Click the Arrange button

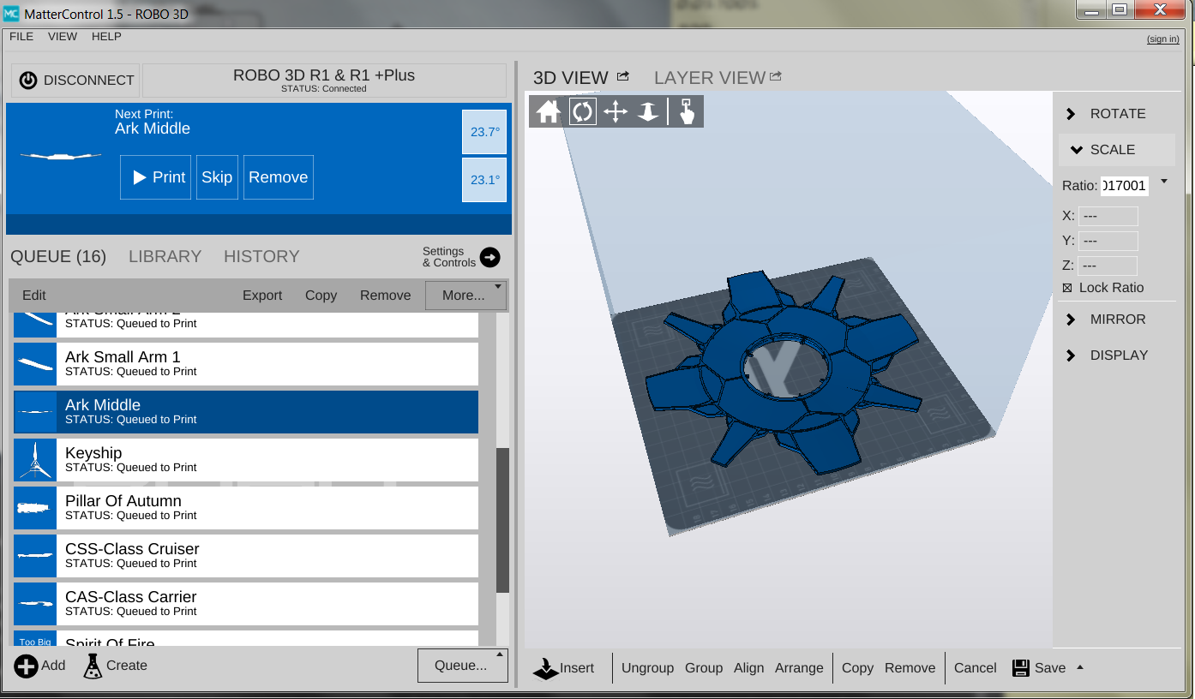pyautogui.click(x=799, y=668)
